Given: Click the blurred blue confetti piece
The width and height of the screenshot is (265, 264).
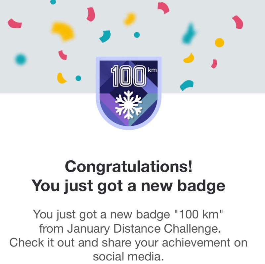Looking at the screenshot, I should pyautogui.click(x=189, y=34).
